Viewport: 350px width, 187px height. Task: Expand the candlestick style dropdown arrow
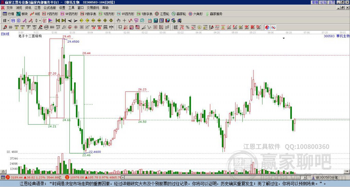pos(40,21)
